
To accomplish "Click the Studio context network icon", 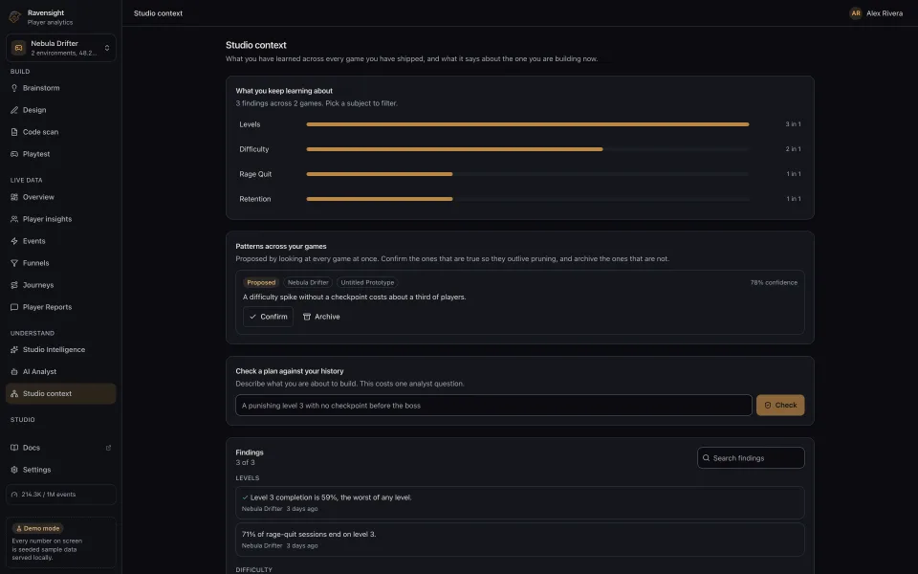I will click(x=14, y=393).
